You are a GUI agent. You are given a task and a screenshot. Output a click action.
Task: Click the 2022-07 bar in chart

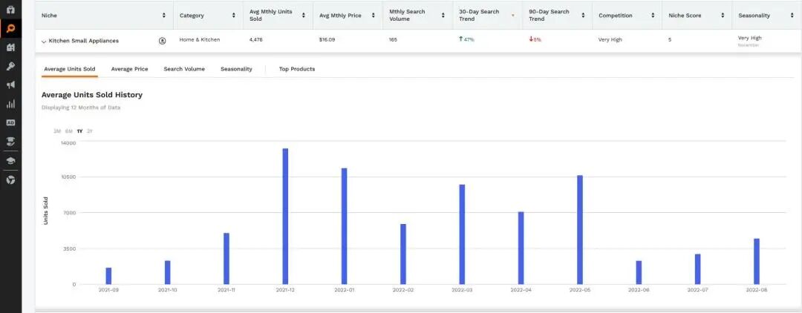tap(697, 269)
